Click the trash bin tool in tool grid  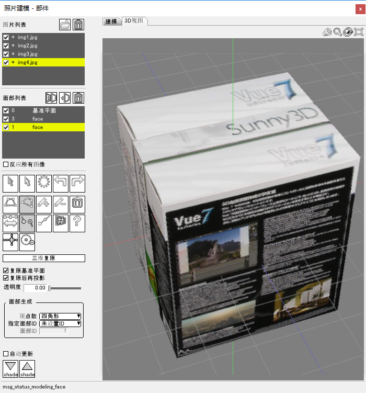(x=77, y=205)
